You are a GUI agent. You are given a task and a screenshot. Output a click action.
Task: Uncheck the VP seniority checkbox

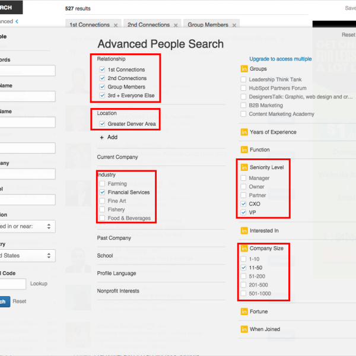pos(243,212)
